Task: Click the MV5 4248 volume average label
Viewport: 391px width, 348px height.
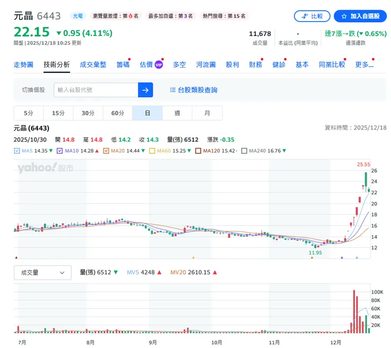Action: click(144, 272)
